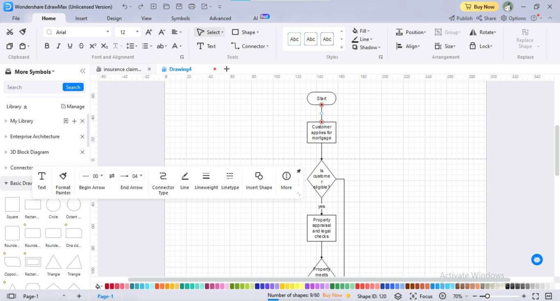
Task: Click the Manage library link
Action: [x=73, y=107]
